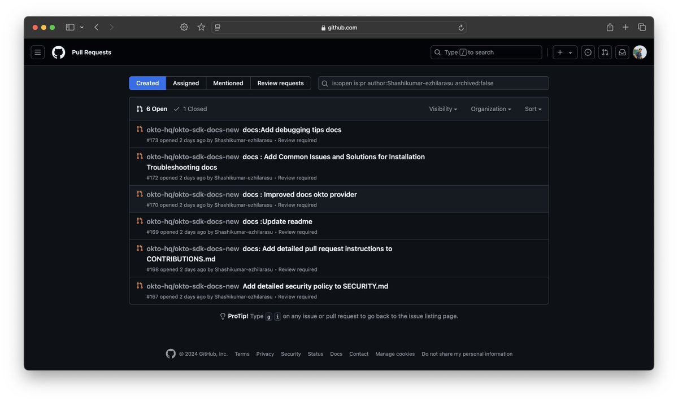Go back with Safari back arrow
This screenshot has width=678, height=402.
click(x=97, y=27)
